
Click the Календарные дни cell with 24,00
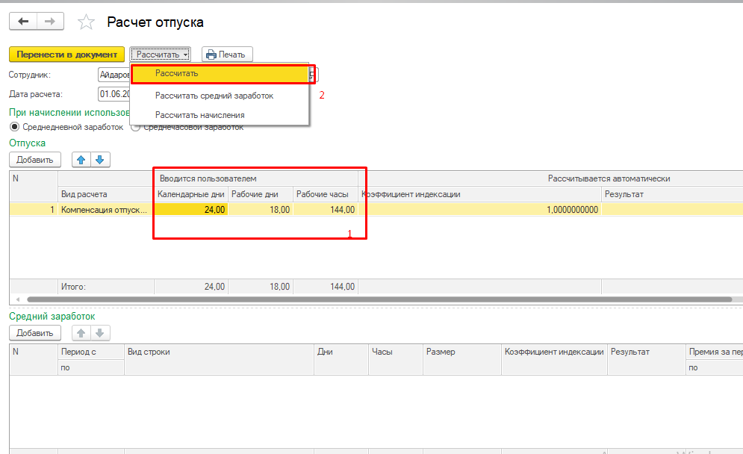click(x=191, y=210)
